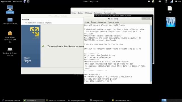Open the wif file on desktop
Viewport: 182px width, 102px height.
[x=170, y=8]
